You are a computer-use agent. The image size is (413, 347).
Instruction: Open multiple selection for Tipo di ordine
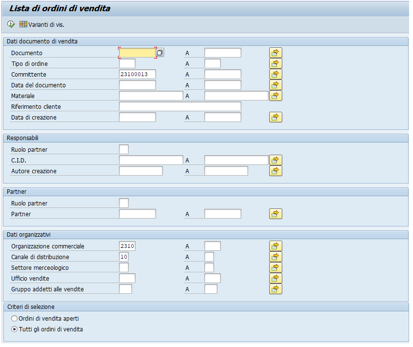click(275, 63)
